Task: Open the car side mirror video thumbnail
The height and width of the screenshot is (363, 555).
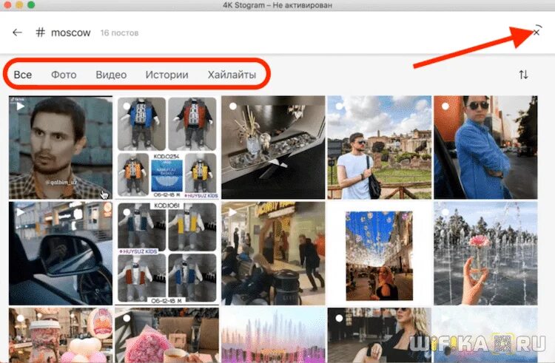Action: pos(61,254)
